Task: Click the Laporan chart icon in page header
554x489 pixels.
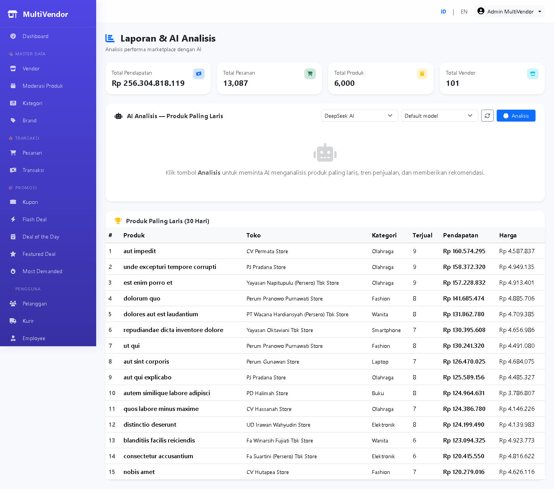Action: pyautogui.click(x=110, y=38)
